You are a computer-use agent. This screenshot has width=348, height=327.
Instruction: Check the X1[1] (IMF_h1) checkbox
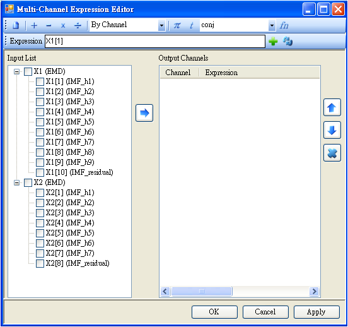coord(40,81)
